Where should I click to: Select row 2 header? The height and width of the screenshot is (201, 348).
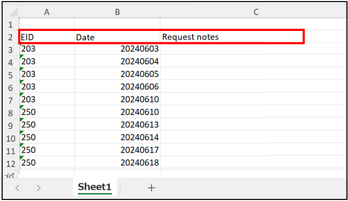point(11,37)
